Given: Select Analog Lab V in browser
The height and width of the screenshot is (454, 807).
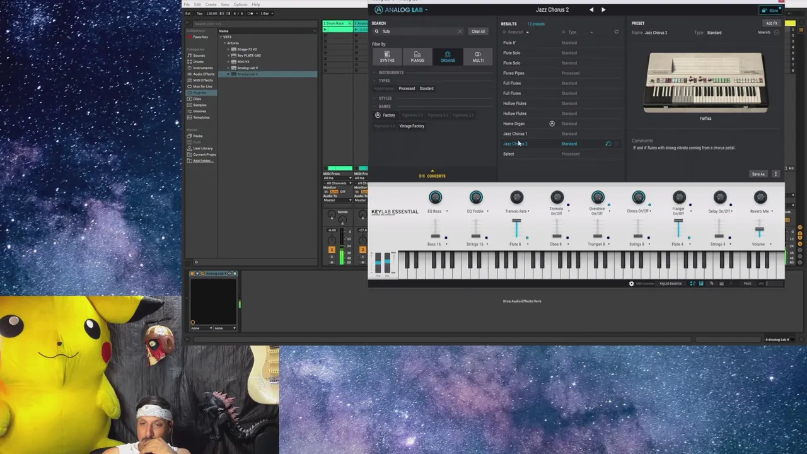Looking at the screenshot, I should pos(247,68).
